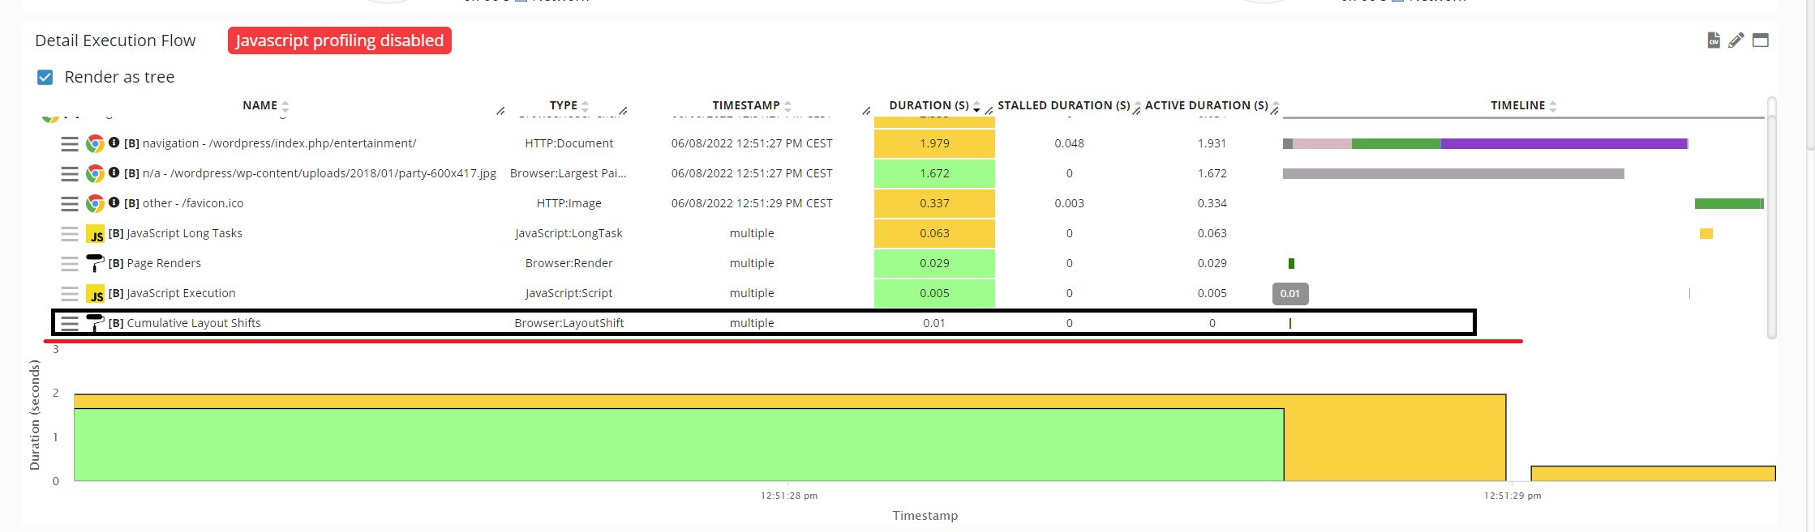The image size is (1815, 532).
Task: Click Chrome icon on party-600x417.jpg row
Action: pos(95,174)
